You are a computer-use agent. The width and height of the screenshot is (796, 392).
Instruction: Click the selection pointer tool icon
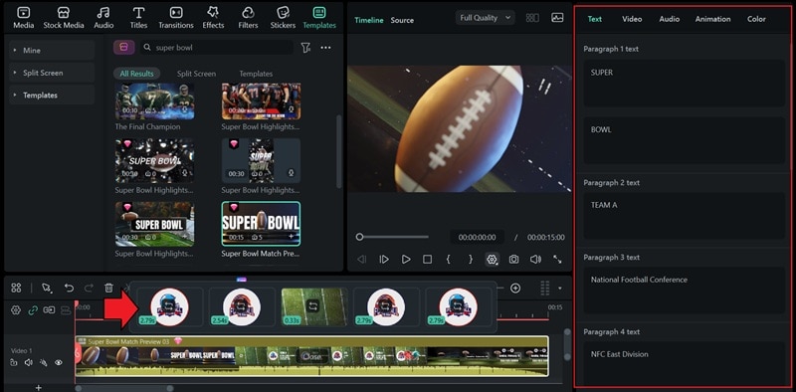tap(47, 289)
